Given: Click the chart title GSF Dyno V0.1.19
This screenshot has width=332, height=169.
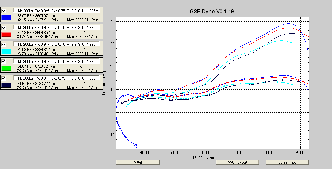Looking at the screenshot, I should coord(212,11).
